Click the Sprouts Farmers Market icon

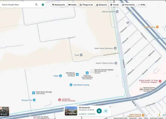pos(92,71)
